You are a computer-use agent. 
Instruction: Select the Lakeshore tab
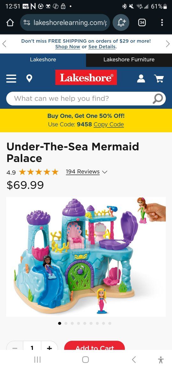43,60
